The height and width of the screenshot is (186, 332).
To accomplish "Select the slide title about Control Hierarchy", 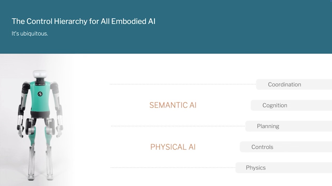I will pos(84,21).
